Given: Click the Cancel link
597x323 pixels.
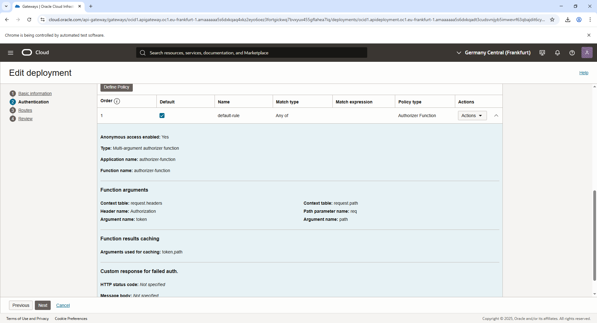Looking at the screenshot, I should coord(63,305).
